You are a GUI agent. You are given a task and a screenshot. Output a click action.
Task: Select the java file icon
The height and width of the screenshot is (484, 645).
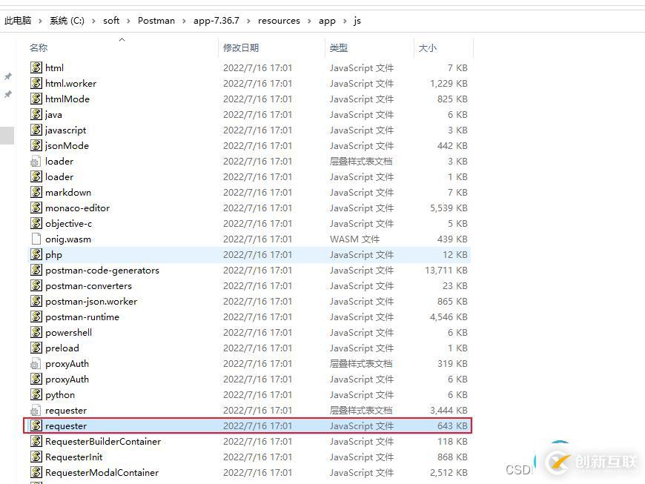pyautogui.click(x=36, y=114)
